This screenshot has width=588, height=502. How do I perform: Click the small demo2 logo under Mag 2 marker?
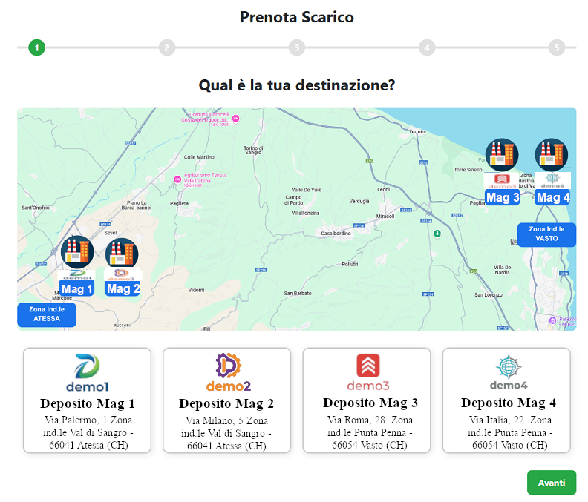point(122,274)
